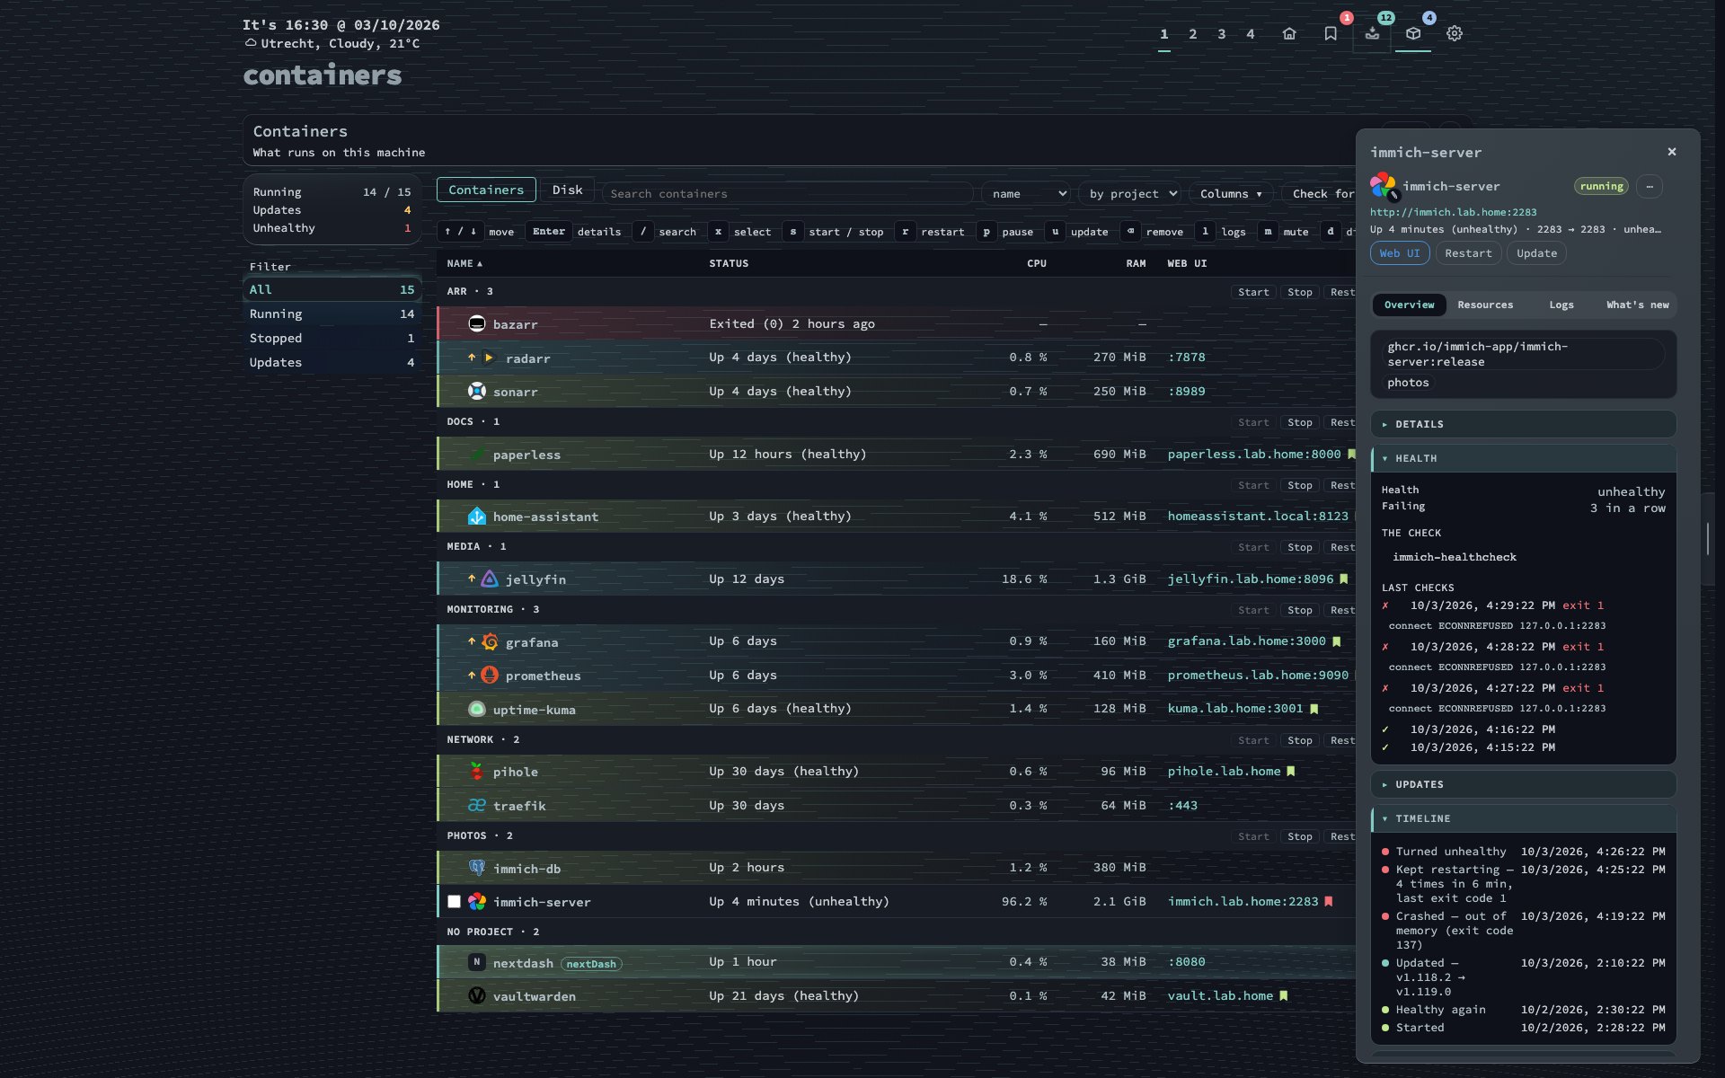Click Restart for immich-server
The width and height of the screenshot is (1725, 1078).
click(1468, 253)
